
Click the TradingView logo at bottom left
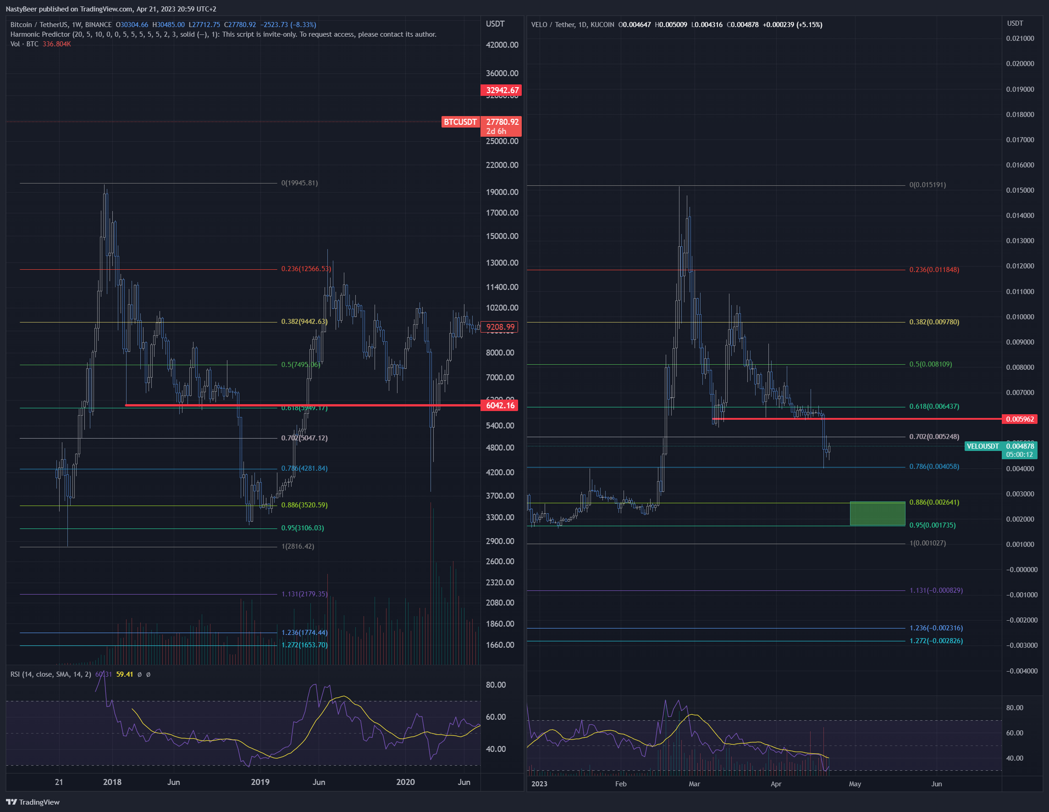pyautogui.click(x=33, y=802)
